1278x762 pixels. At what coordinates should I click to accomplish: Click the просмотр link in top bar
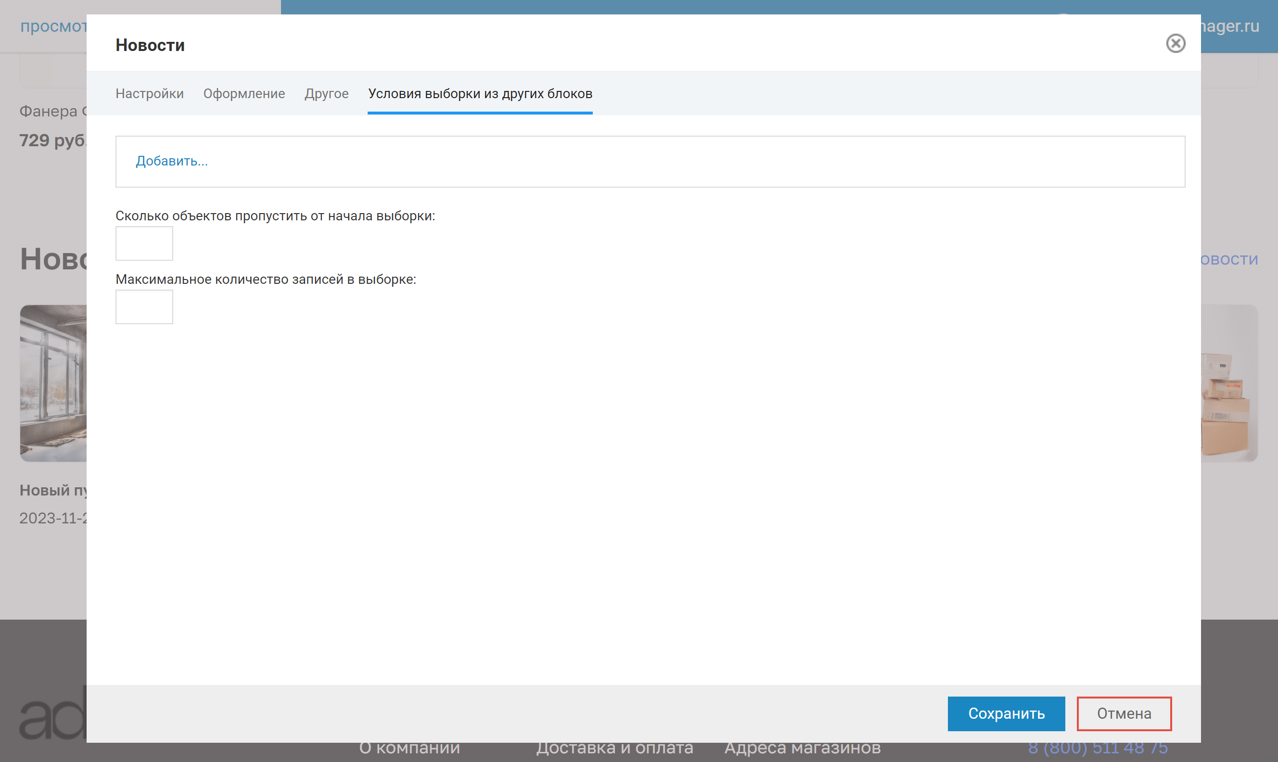[x=53, y=26]
